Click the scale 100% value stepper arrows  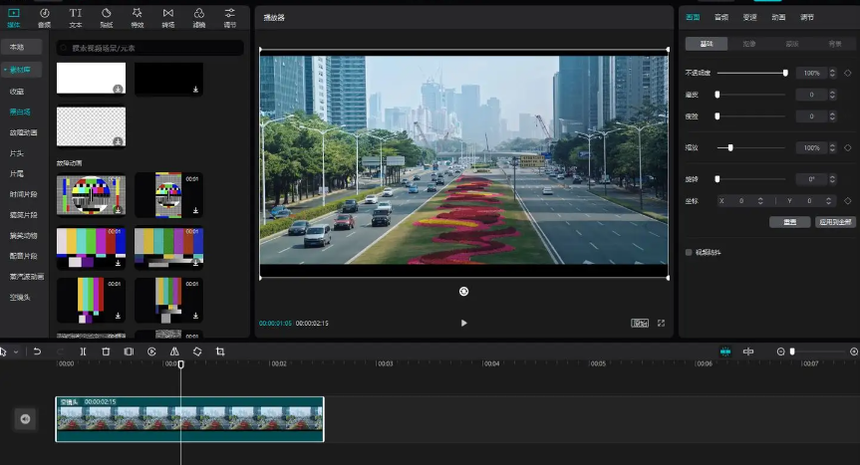click(x=832, y=148)
